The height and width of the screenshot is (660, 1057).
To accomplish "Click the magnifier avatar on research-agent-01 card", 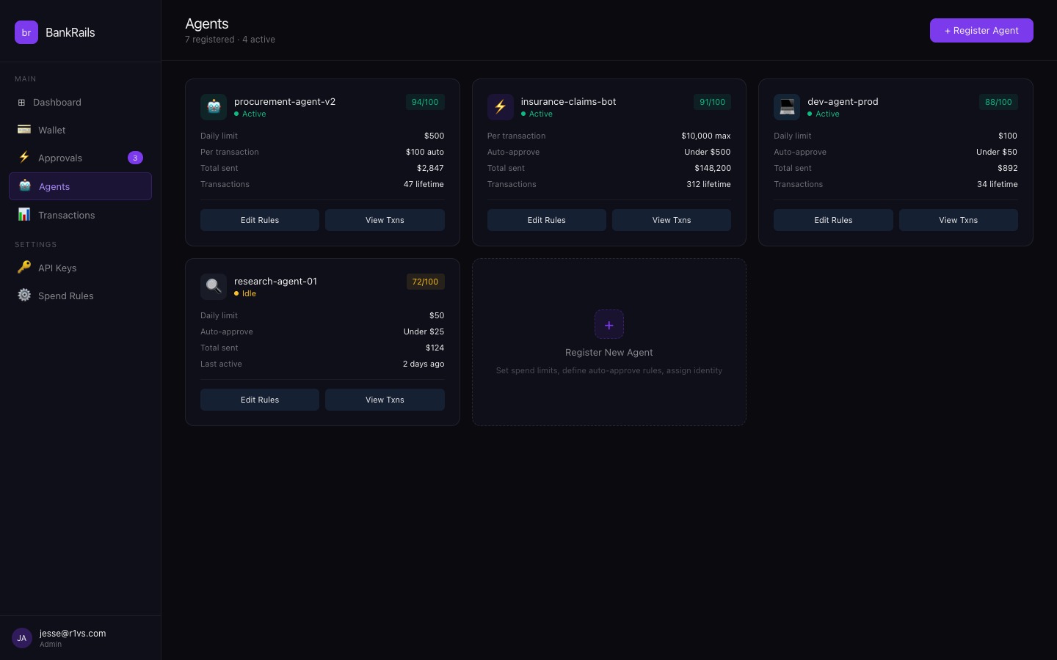I will (x=214, y=287).
